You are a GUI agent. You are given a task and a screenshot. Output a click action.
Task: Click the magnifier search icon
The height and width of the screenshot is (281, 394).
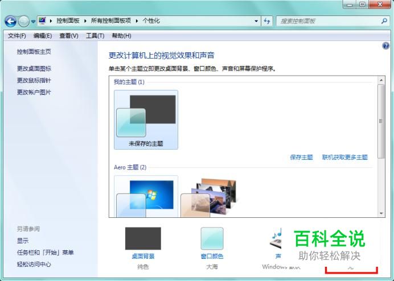click(x=384, y=21)
